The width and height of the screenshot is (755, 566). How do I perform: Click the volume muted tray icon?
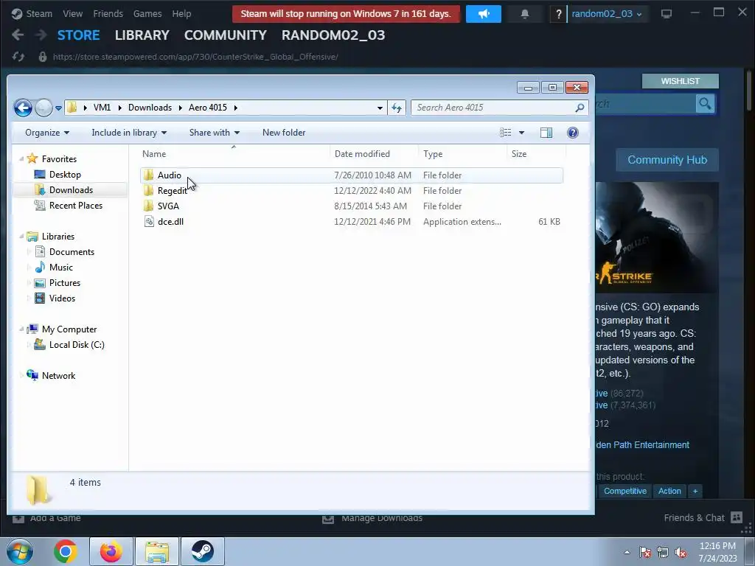click(681, 552)
